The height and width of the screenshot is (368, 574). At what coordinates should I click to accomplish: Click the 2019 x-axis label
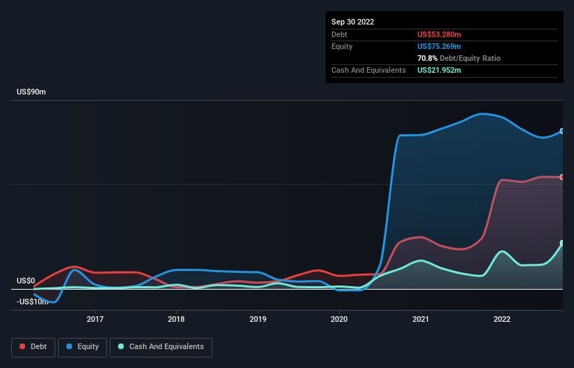(x=258, y=319)
